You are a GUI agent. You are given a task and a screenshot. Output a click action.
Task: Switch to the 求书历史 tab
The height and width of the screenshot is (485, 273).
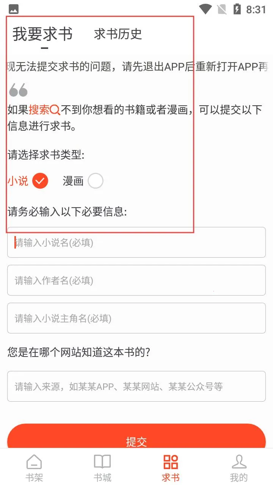[118, 34]
